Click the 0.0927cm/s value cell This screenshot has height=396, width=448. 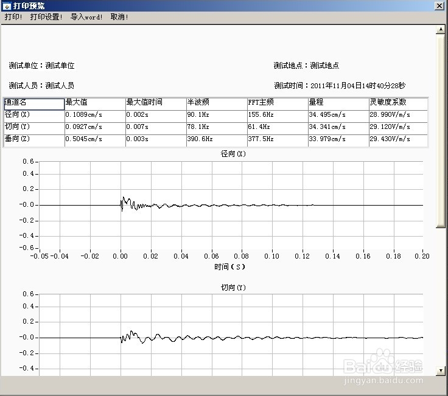pos(95,128)
